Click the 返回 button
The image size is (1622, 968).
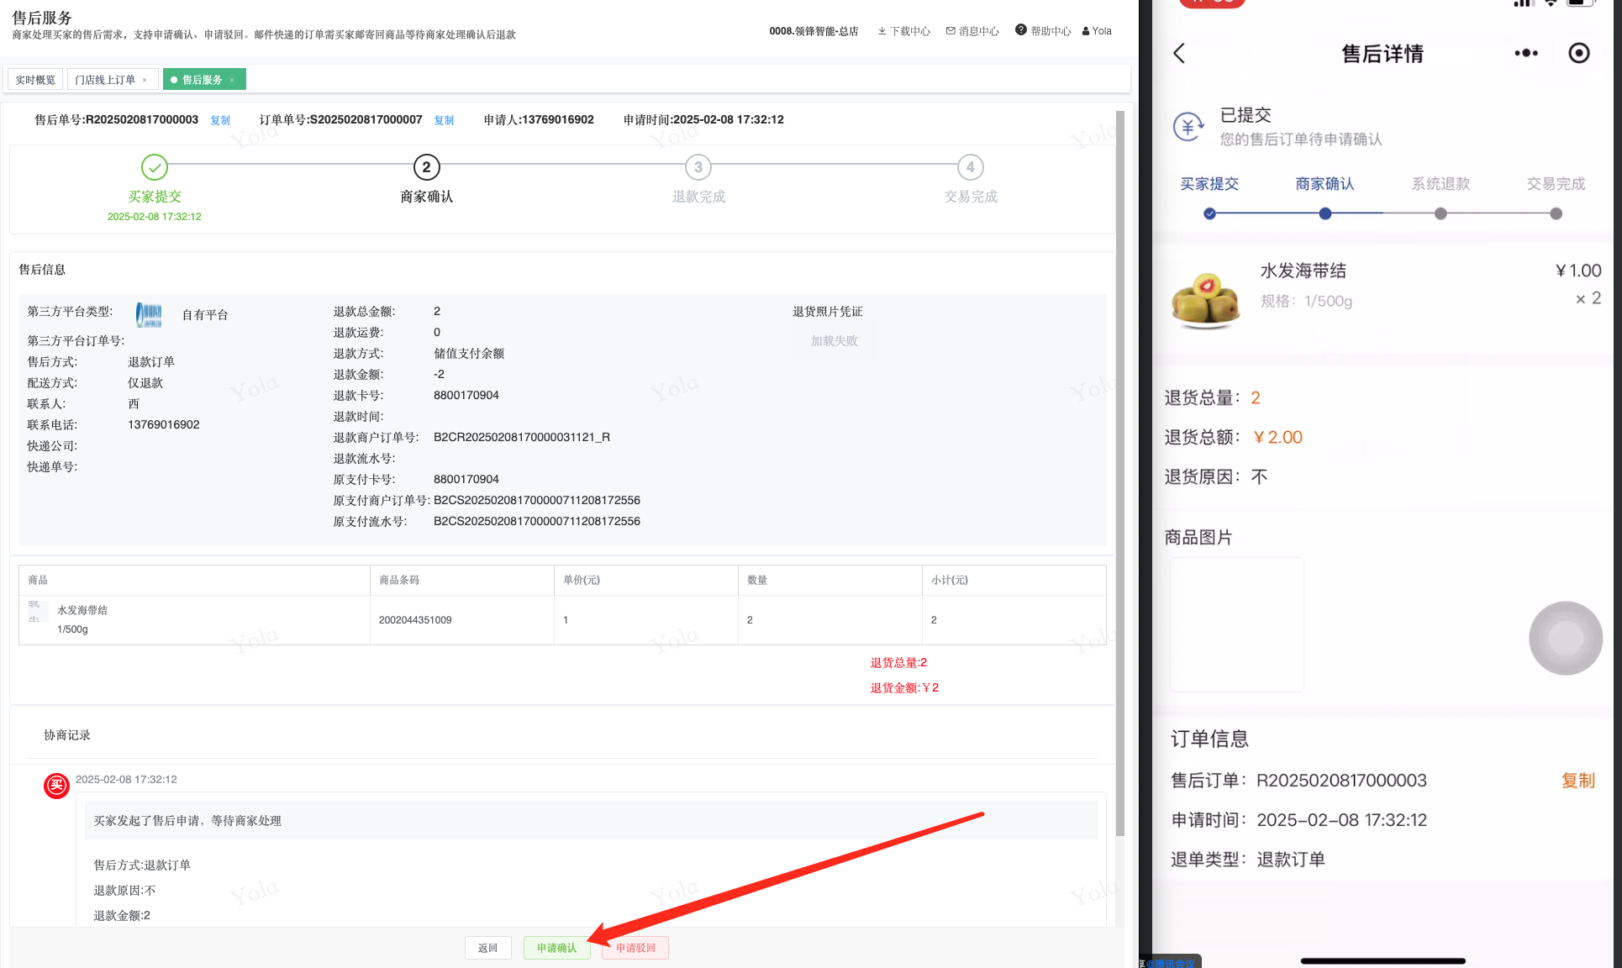[487, 948]
